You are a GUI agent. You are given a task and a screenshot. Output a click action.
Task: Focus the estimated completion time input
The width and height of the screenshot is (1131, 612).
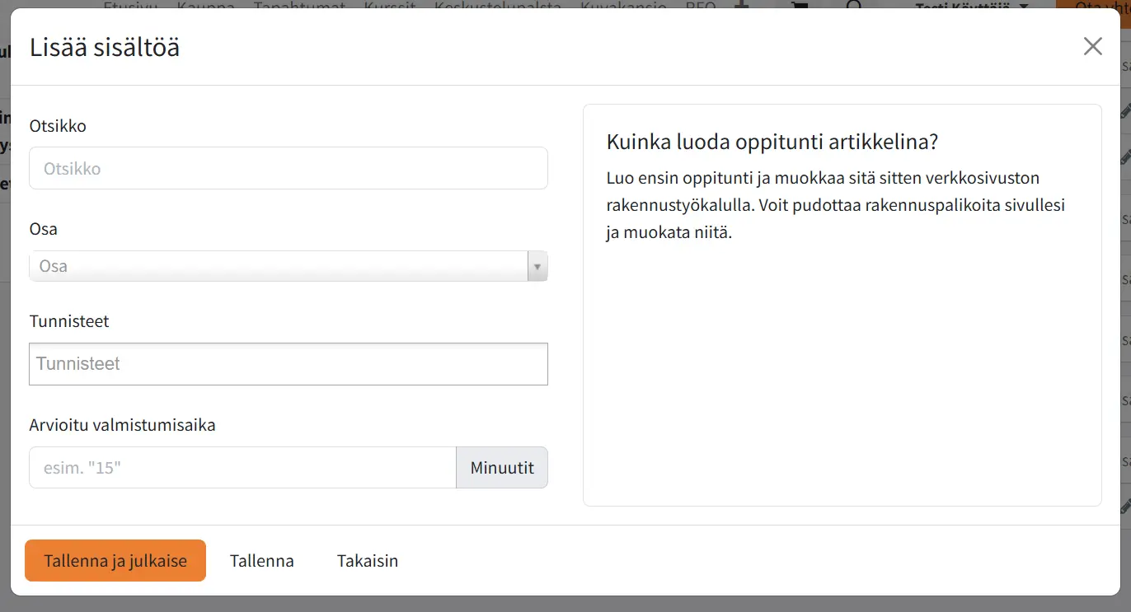pos(242,468)
